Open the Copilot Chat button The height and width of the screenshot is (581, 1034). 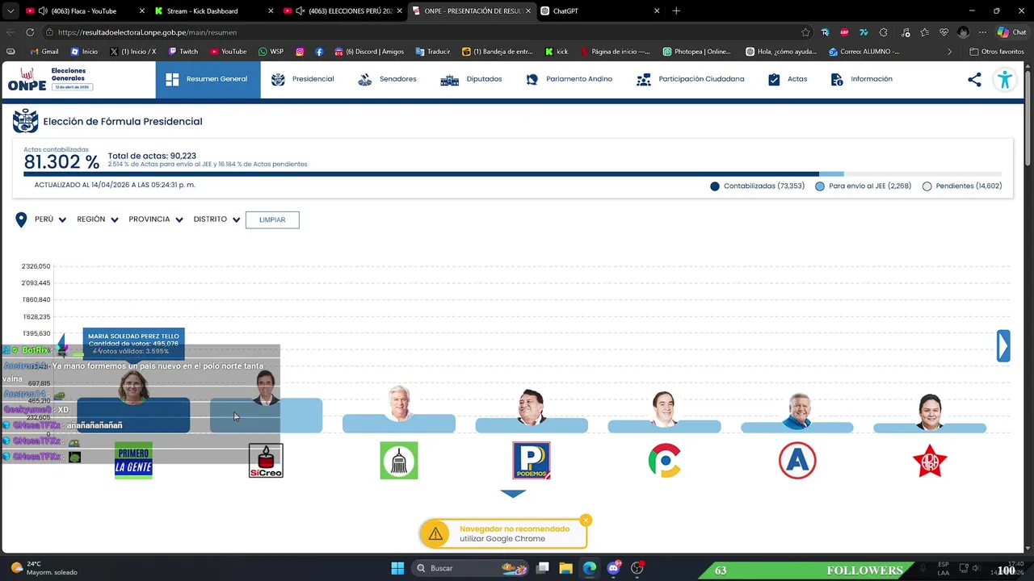[1011, 32]
